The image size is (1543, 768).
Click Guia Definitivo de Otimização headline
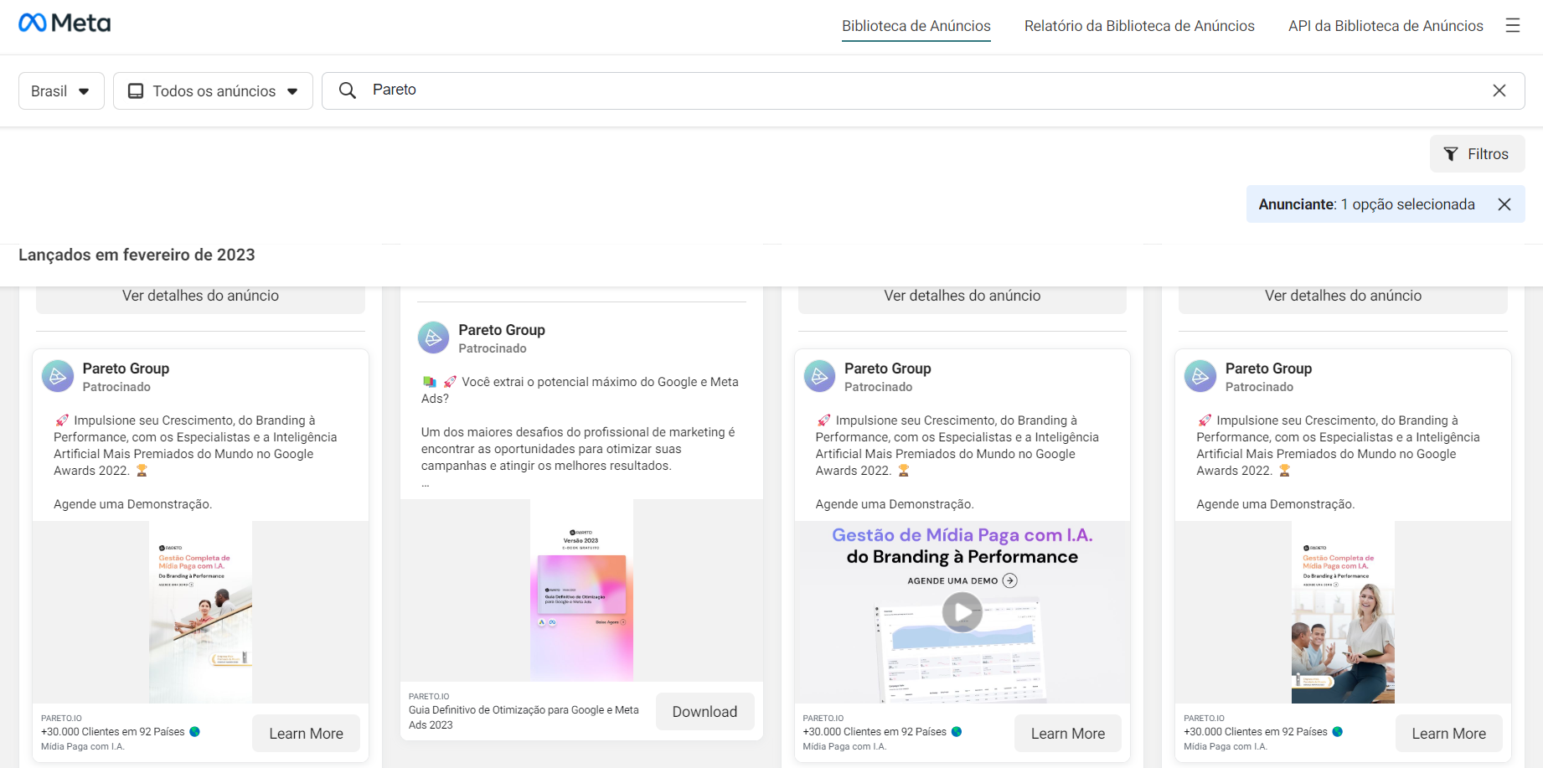coord(524,718)
